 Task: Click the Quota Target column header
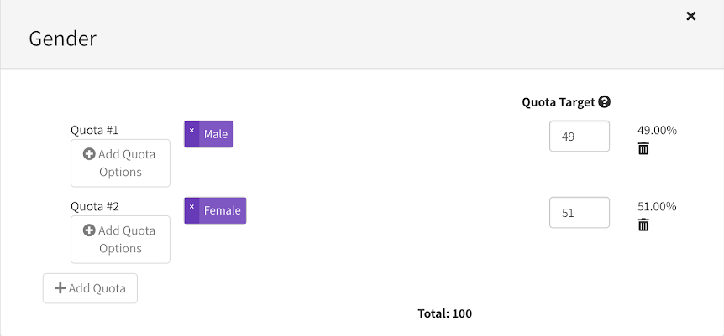pyautogui.click(x=559, y=102)
